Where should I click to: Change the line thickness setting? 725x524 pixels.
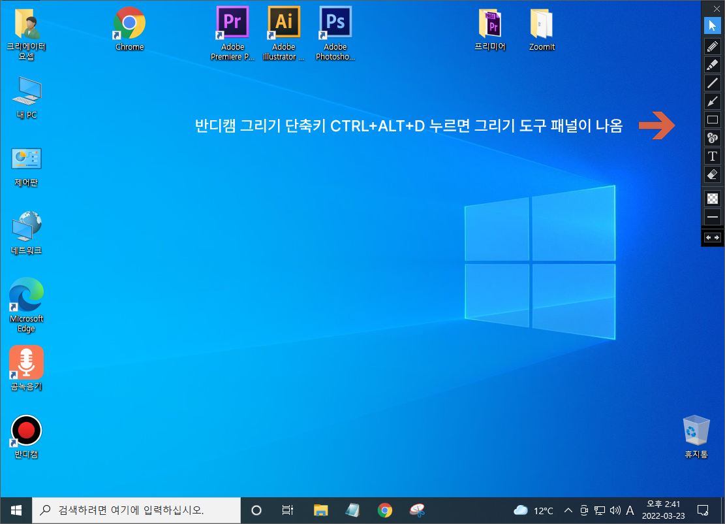coord(713,217)
